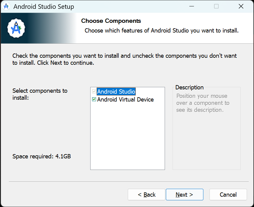Click the Space required 4.1GB text
The width and height of the screenshot is (254, 207).
coord(42,156)
